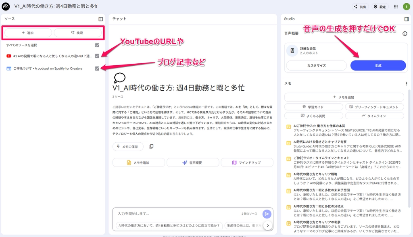Click the notebook title V1_AI時代の働き方 in header
Image resolution: width=413 pixels, height=237 pixels.
(x=56, y=6)
